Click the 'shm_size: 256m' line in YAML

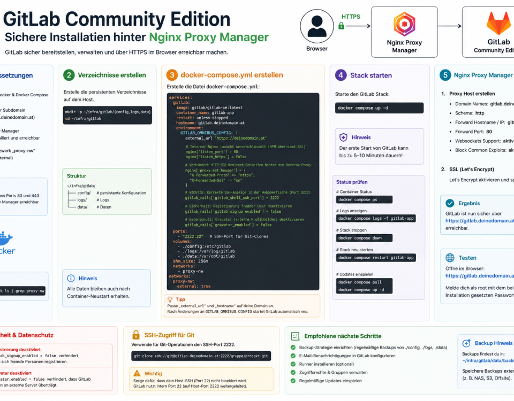(191, 261)
